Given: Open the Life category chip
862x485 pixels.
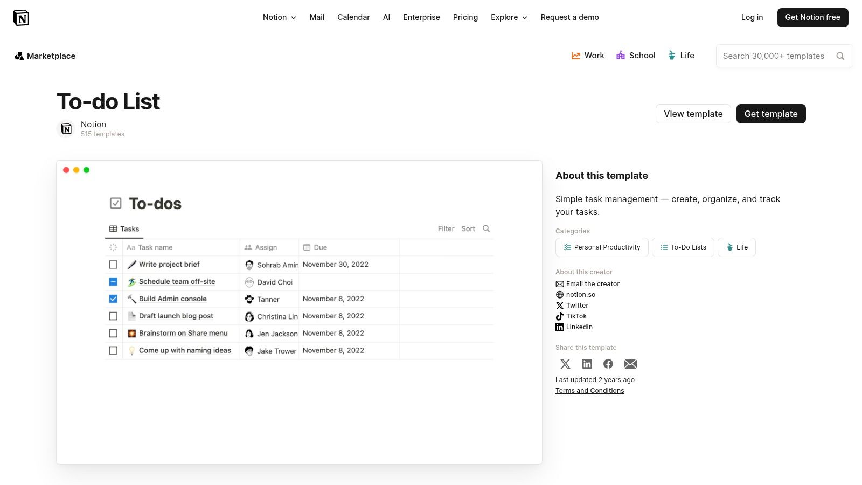Looking at the screenshot, I should coord(736,247).
